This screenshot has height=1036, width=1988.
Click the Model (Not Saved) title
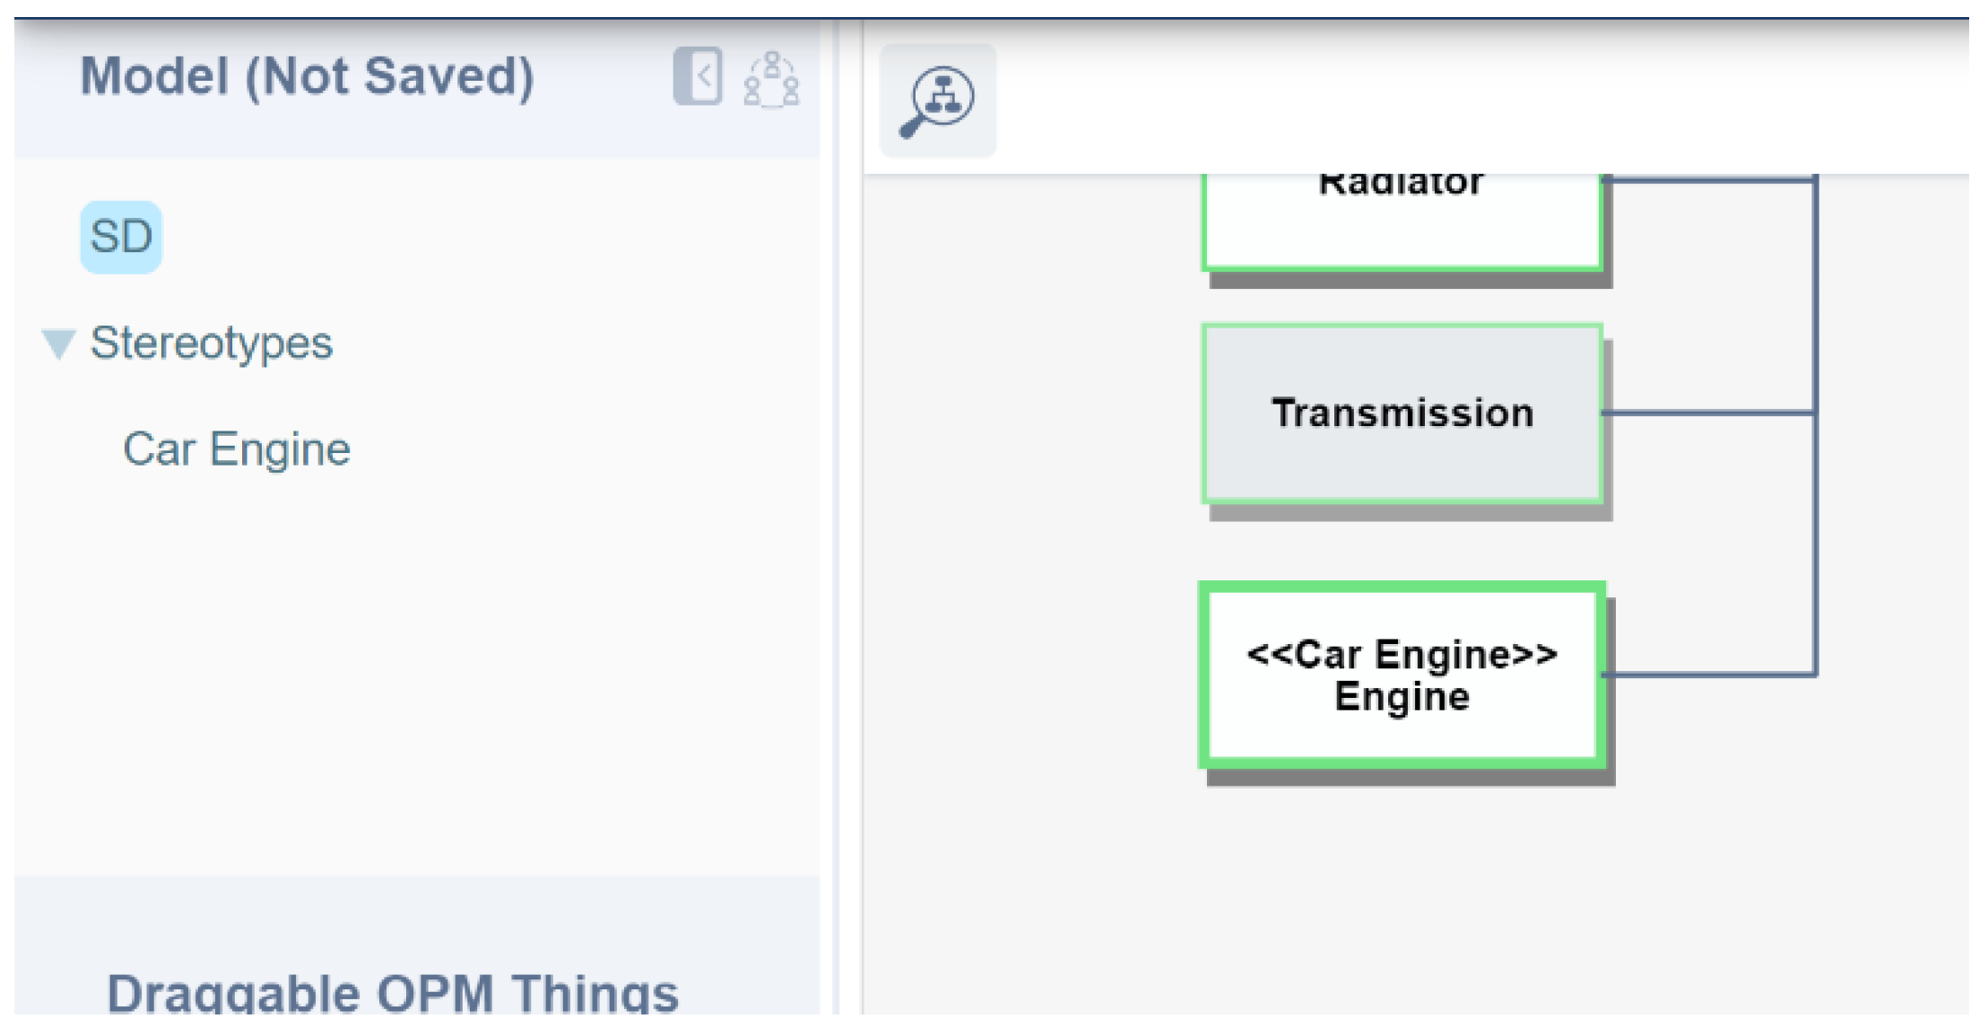[307, 76]
